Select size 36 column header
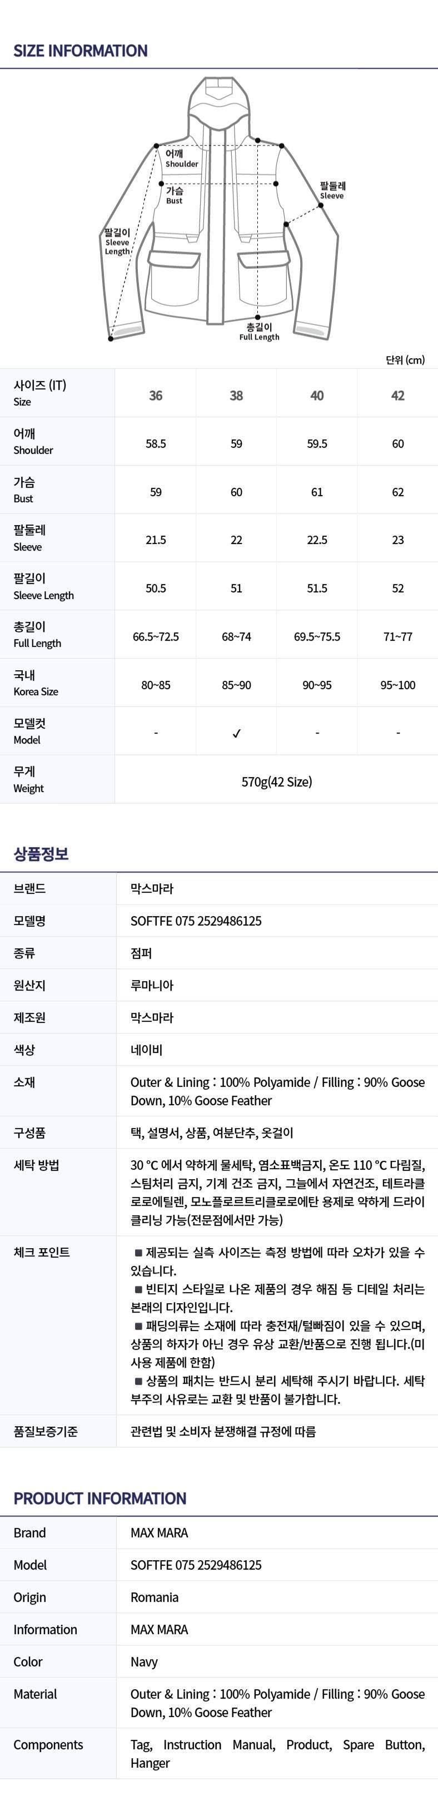Screen dimensions: 438x1816 tap(156, 395)
